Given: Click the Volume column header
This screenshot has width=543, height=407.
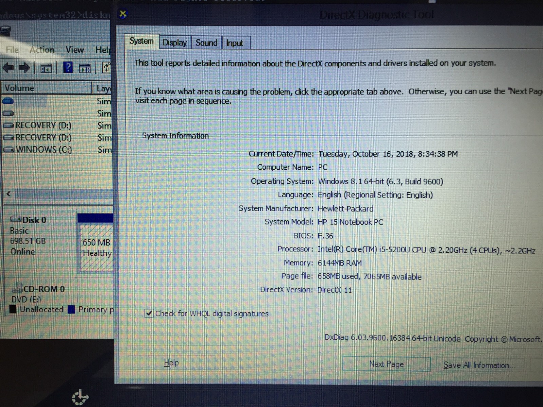Looking at the screenshot, I should pyautogui.click(x=46, y=88).
